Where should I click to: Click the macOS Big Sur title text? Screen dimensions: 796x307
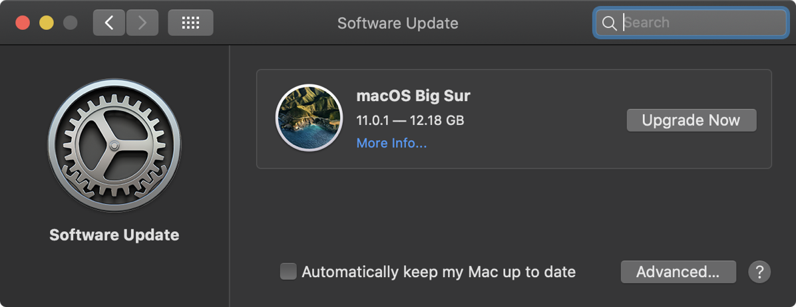(x=413, y=96)
